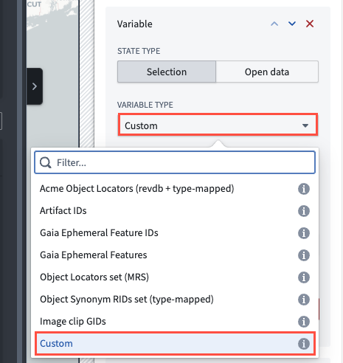Choose Custom option in list
Image resolution: width=343 pixels, height=363 pixels.
click(x=175, y=344)
